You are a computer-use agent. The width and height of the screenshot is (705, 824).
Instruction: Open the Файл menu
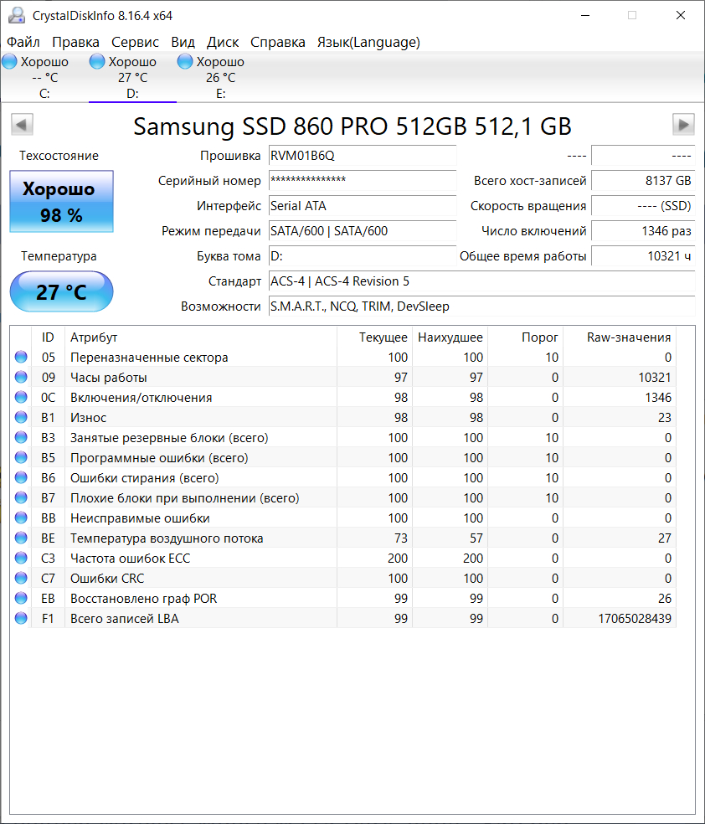tap(23, 42)
